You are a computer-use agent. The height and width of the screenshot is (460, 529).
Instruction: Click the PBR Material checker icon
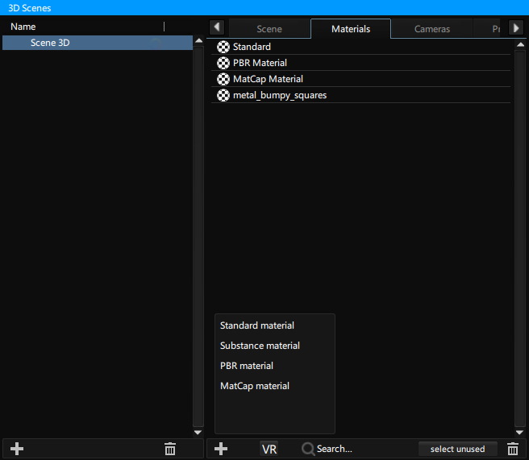223,63
